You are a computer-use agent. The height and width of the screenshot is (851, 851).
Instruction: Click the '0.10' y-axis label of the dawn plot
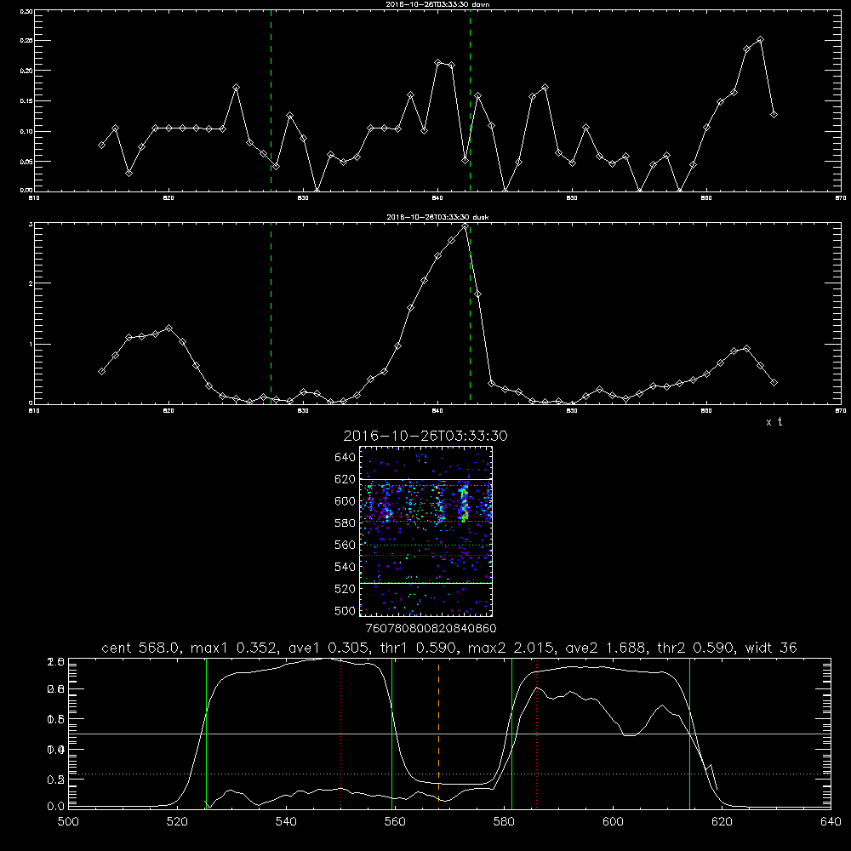click(26, 131)
